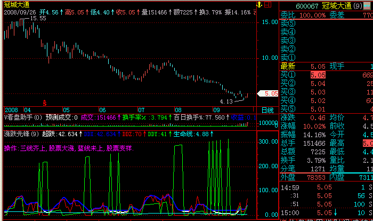
Task: Click the 15.55 high price annotation
Action: coord(38,18)
